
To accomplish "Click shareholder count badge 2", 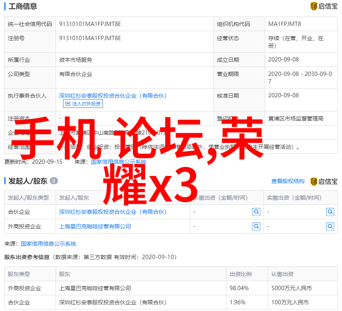I will (54, 181).
